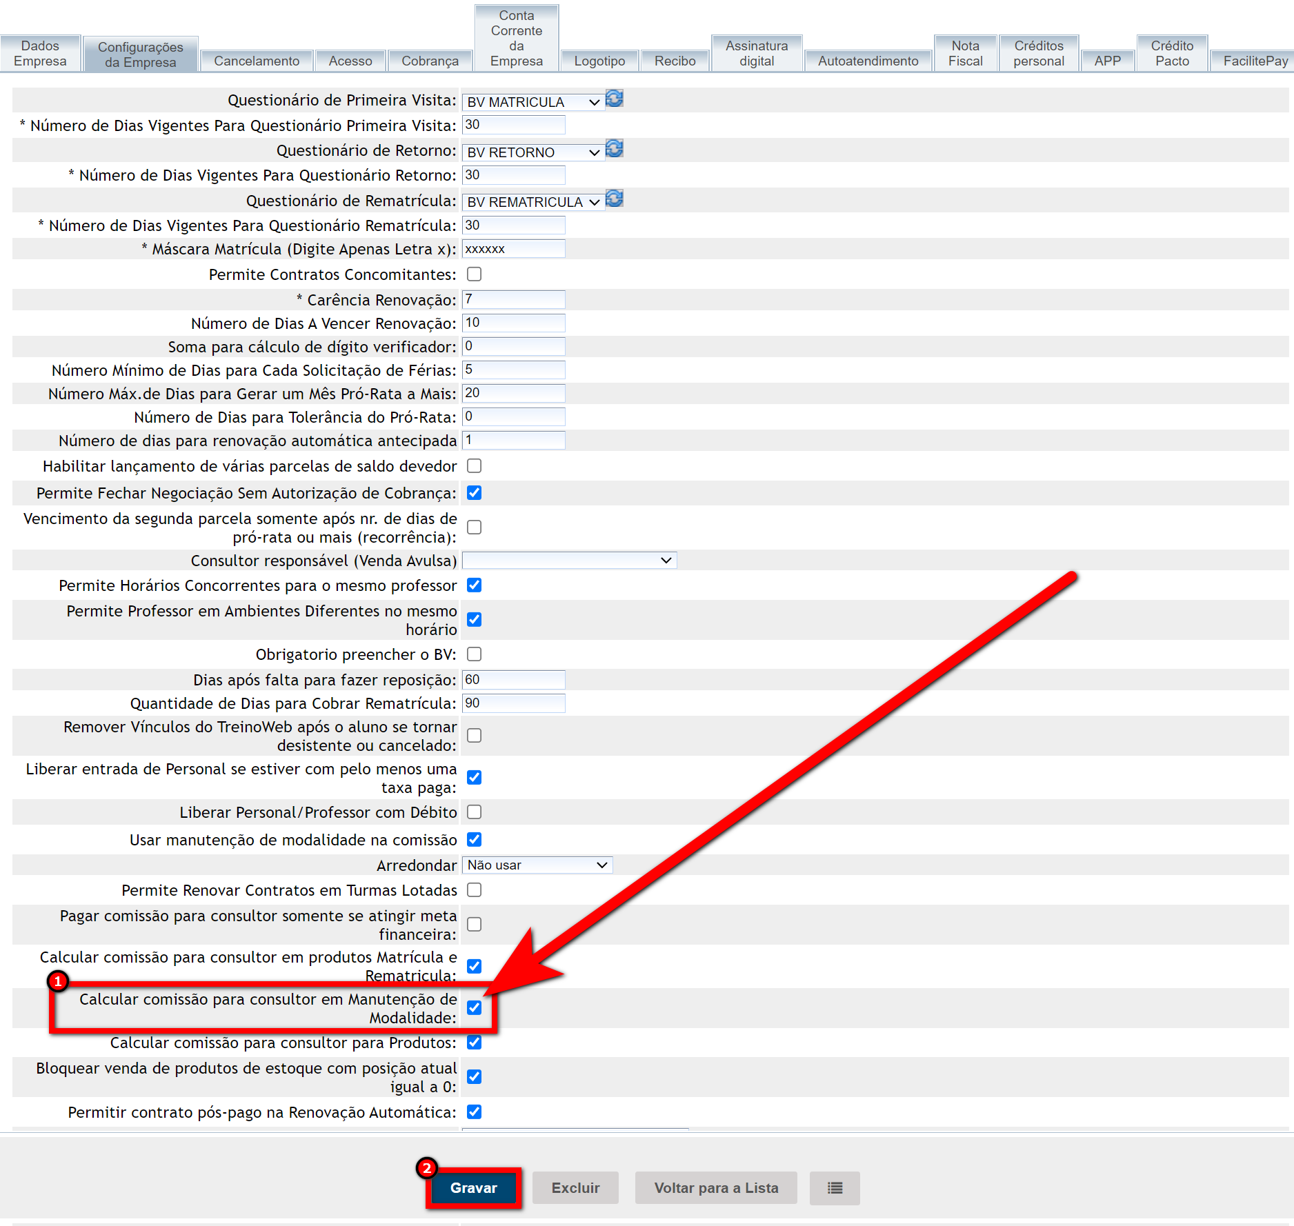
Task: Check Obrigatorio preencher o BV box
Action: pyautogui.click(x=474, y=654)
